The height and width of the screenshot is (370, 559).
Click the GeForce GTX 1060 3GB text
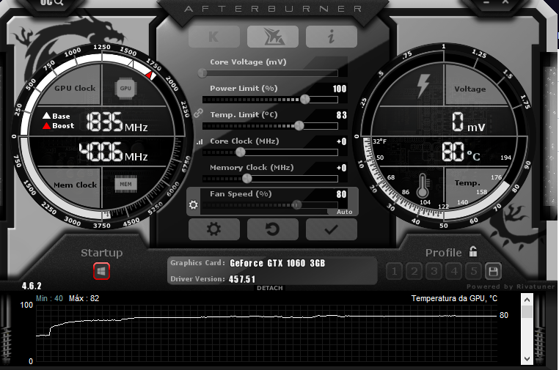(277, 263)
